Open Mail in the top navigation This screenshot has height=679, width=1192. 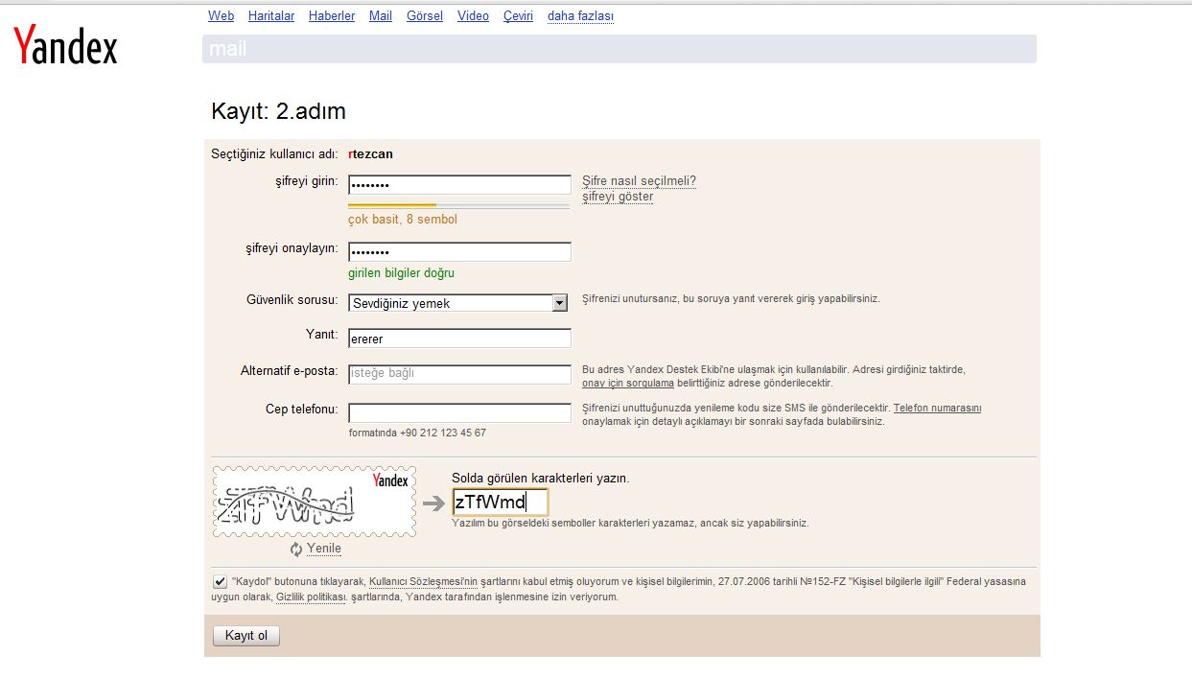pyautogui.click(x=381, y=16)
